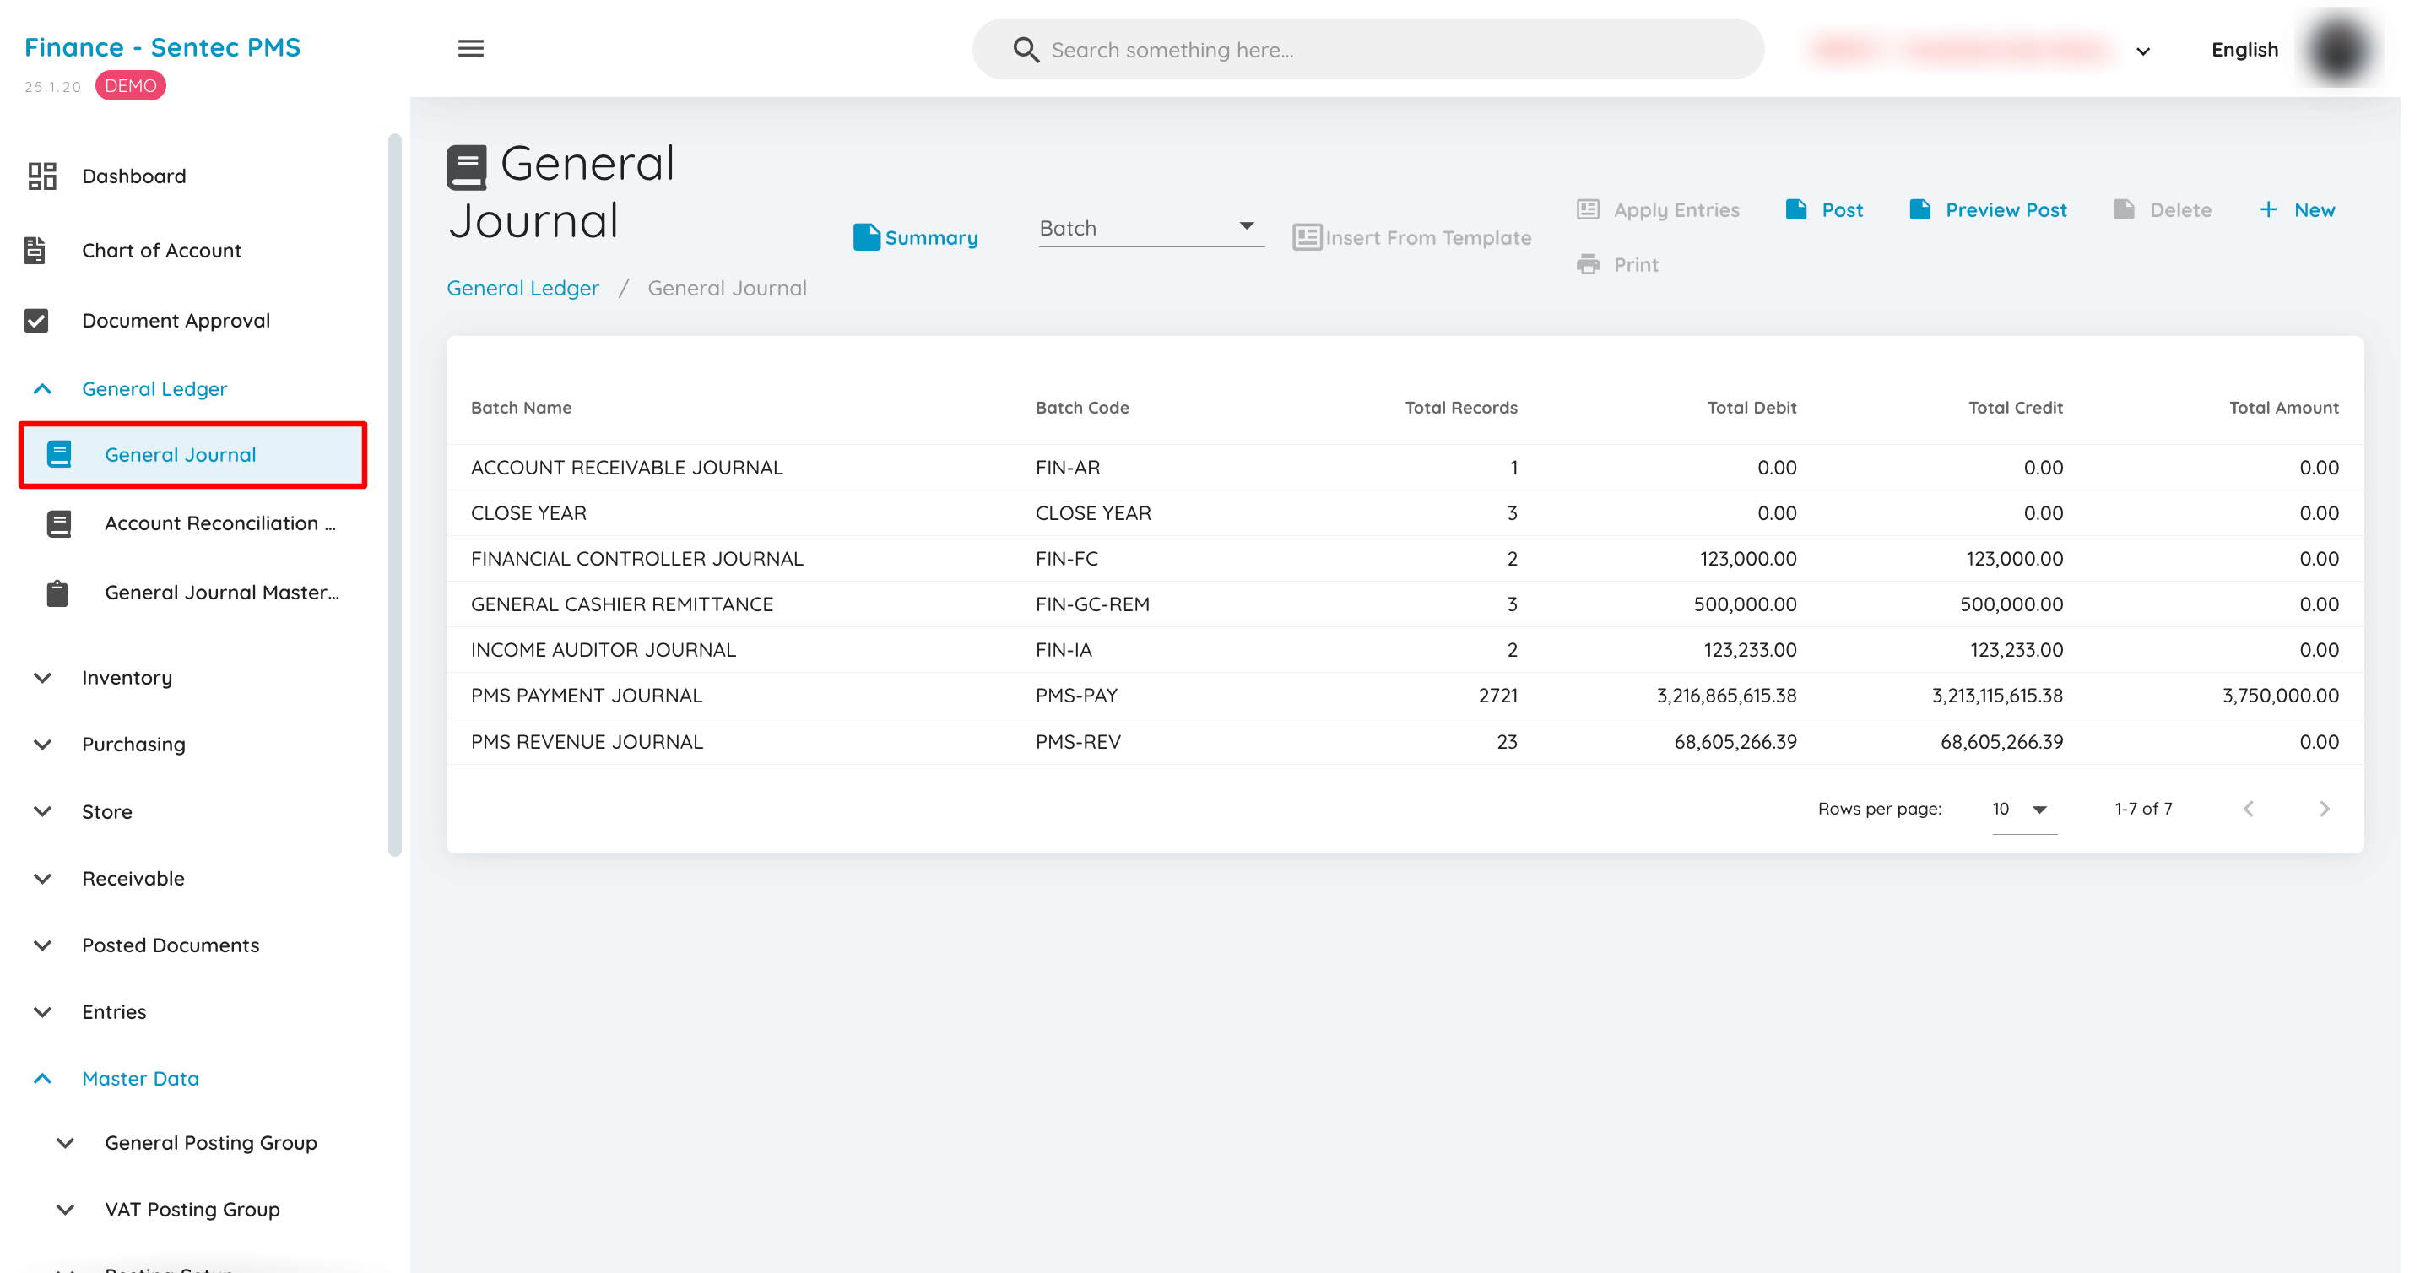
Task: Click the Document Approval checkmark icon
Action: pos(35,321)
